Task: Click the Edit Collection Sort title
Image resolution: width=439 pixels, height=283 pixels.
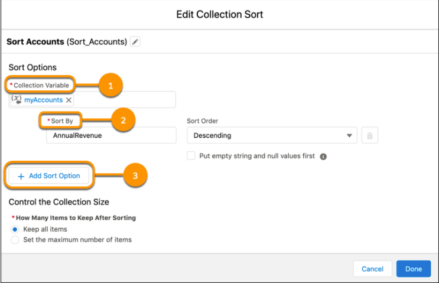Action: (x=220, y=15)
